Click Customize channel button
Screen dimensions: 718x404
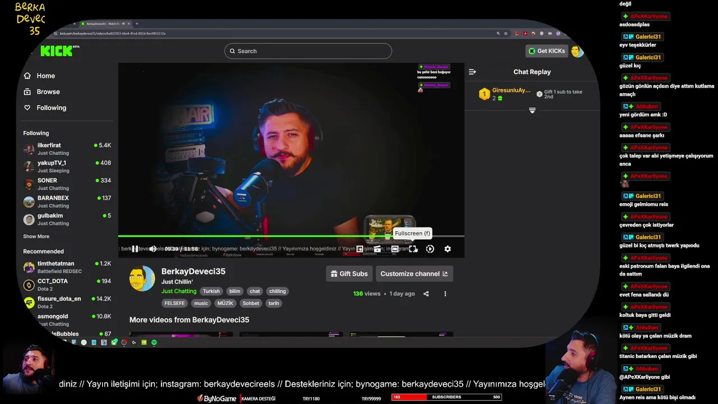tap(414, 274)
